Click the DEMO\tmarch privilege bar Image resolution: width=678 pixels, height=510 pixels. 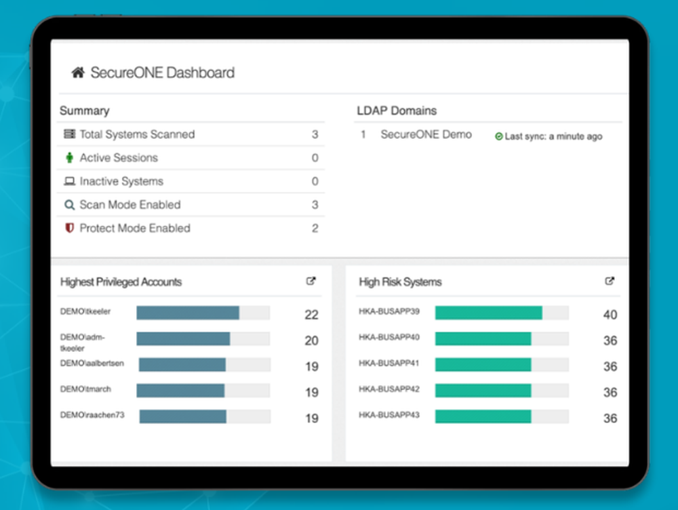click(203, 391)
